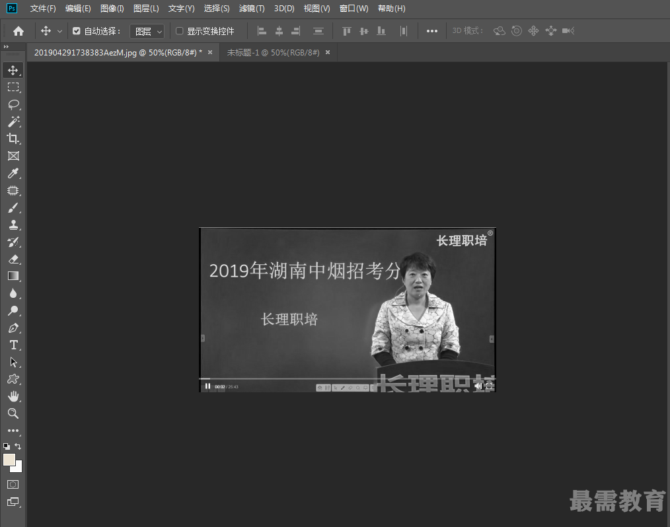Open the 滤镜(T) menu
The height and width of the screenshot is (527, 670).
(252, 9)
